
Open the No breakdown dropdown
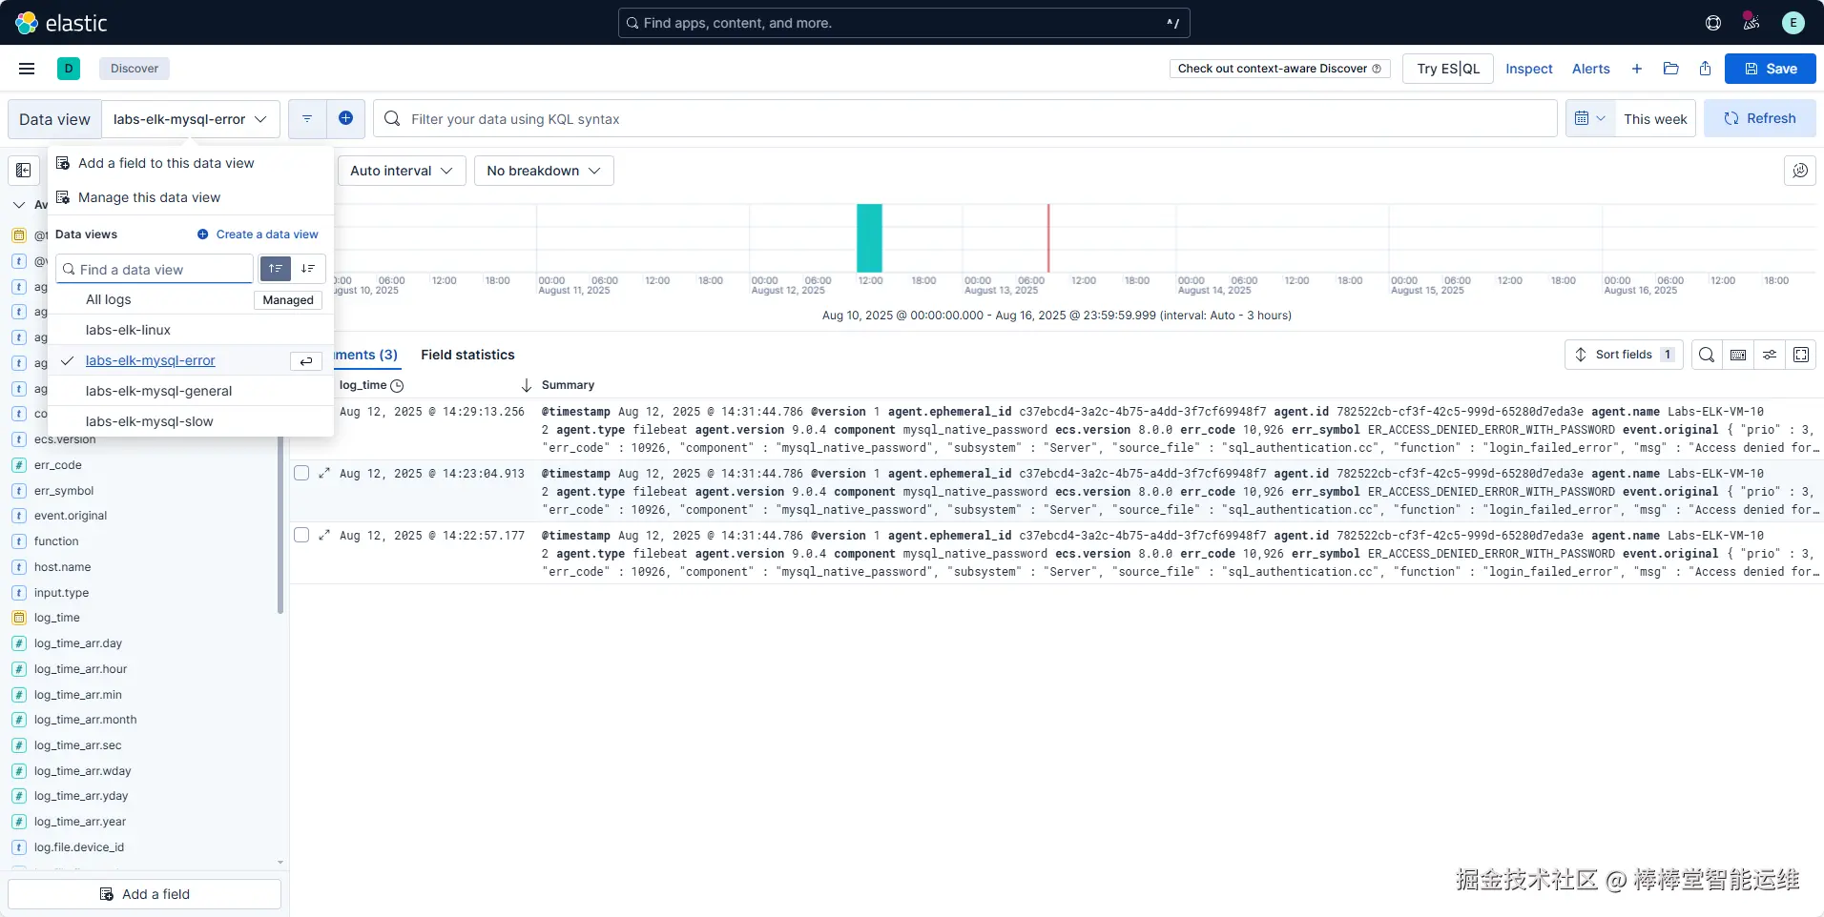pos(544,171)
